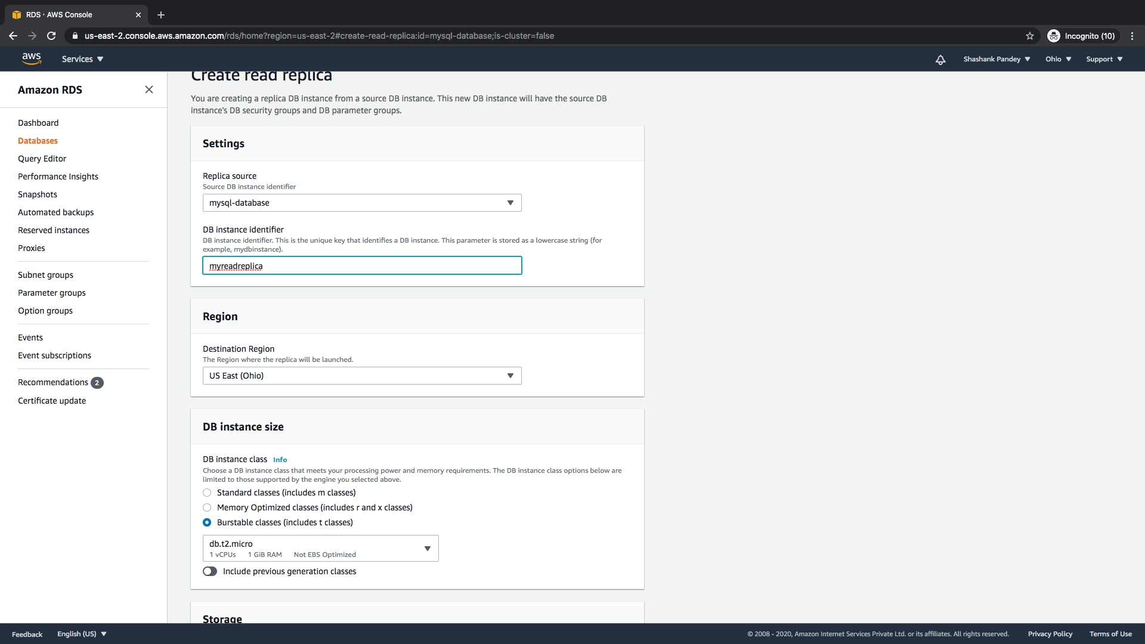
Task: Go to Snapshots in sidebar
Action: coord(38,194)
